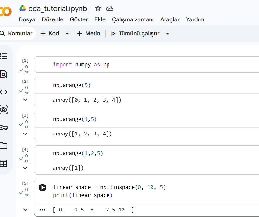Click execution count [3] label
The image size is (259, 217).
pos(25,115)
